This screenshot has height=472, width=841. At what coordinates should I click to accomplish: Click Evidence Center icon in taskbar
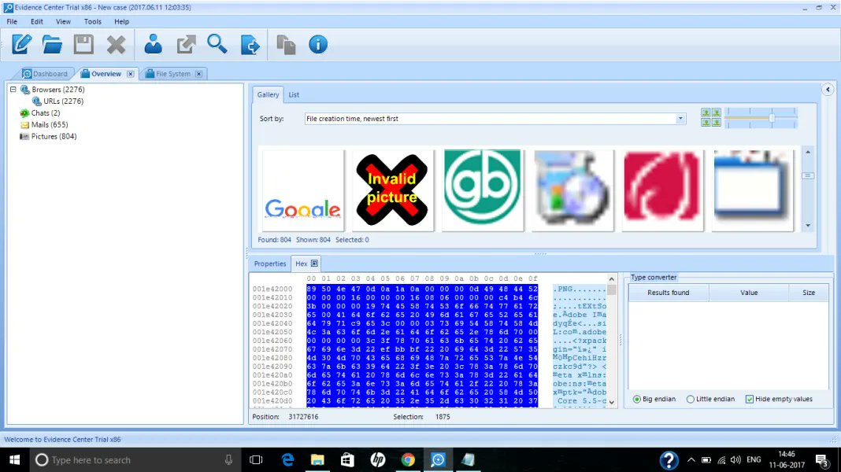point(438,459)
